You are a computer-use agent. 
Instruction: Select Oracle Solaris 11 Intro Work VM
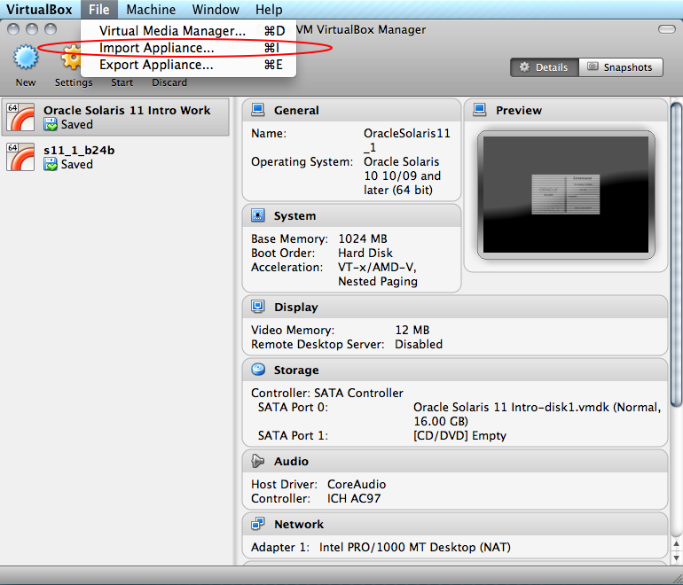115,117
